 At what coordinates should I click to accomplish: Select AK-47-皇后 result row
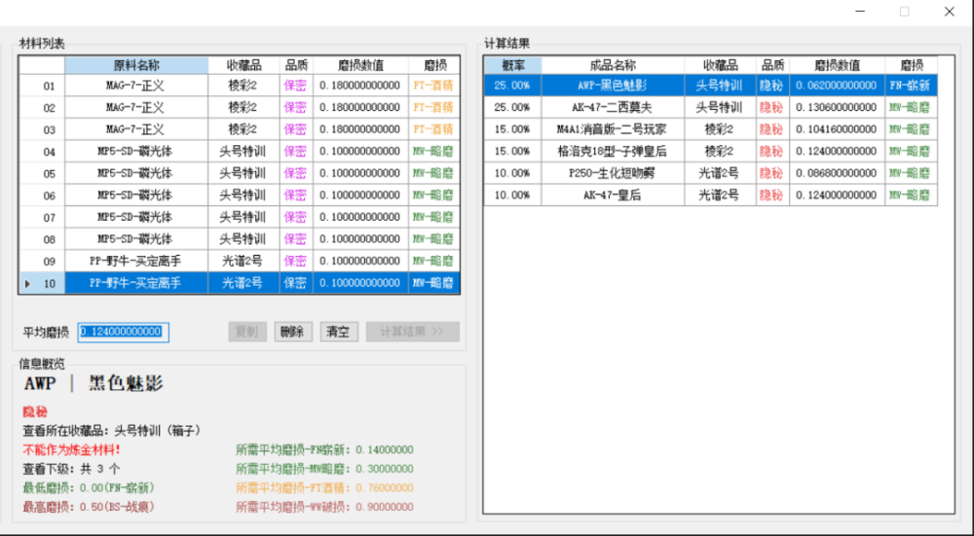click(x=711, y=195)
